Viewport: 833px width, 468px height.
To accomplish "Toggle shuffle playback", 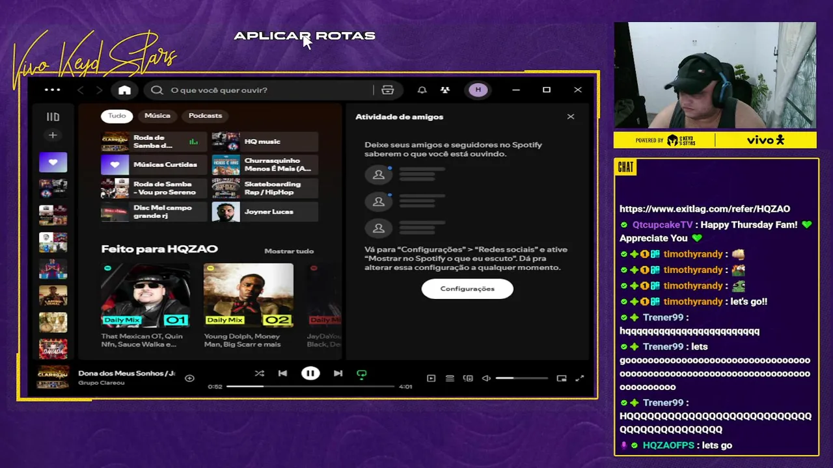I will coord(259,374).
